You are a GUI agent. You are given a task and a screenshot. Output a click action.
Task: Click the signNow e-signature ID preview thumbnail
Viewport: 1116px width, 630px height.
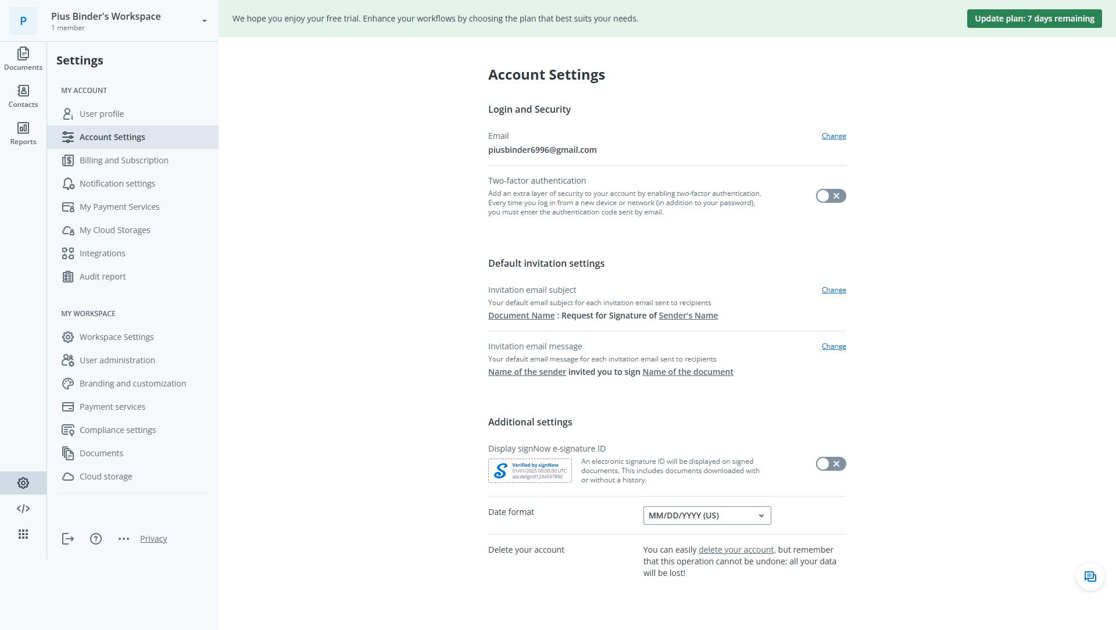point(530,471)
